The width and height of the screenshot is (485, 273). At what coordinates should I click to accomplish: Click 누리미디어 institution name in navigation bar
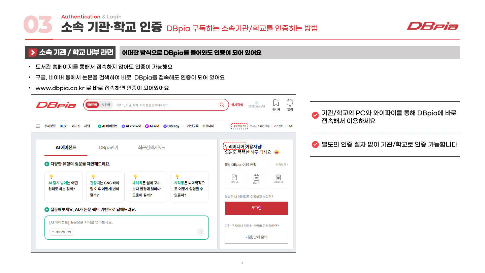pos(239,126)
